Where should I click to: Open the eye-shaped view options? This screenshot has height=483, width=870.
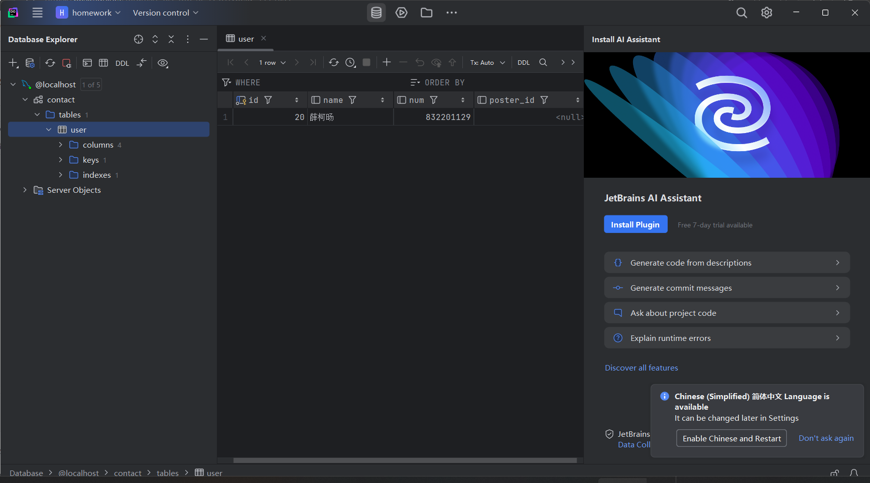(163, 63)
